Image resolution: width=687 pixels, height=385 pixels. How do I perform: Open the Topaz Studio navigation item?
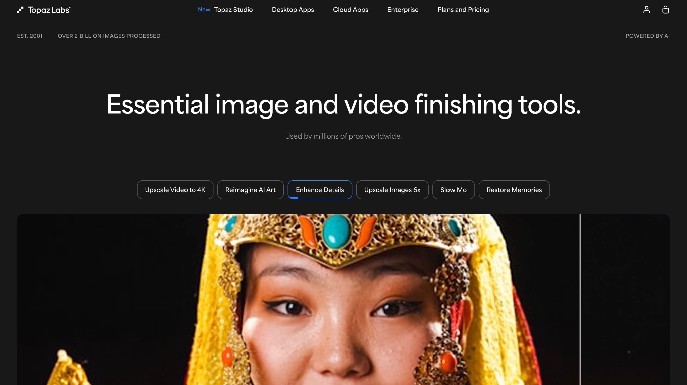pos(234,10)
